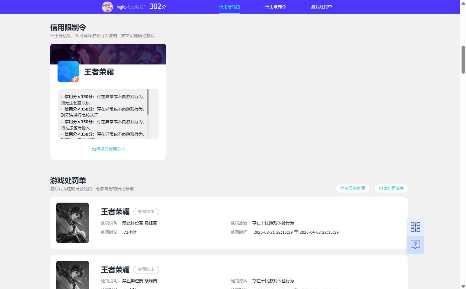This screenshot has height=289, width=466.
Task: Click first card's 禁止排位赛 巅峰赛 text
Action: coord(140,223)
